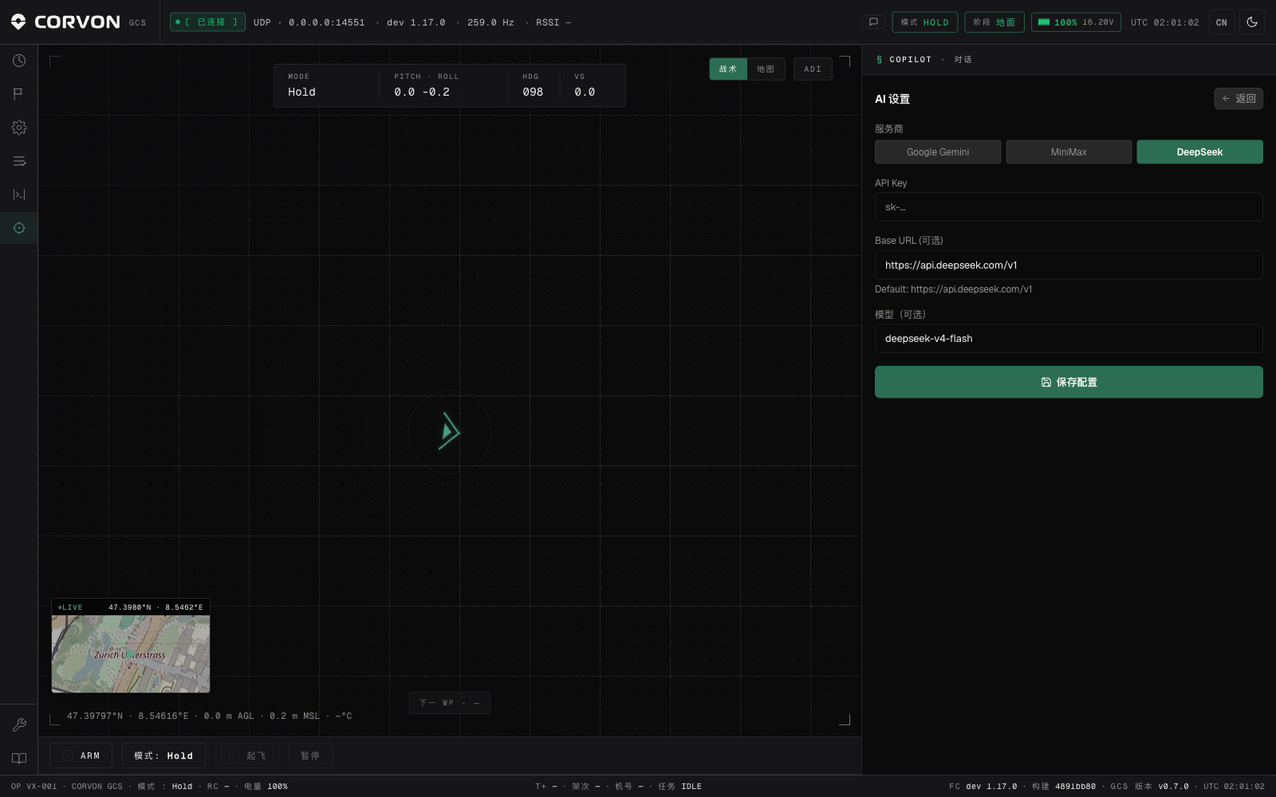This screenshot has height=797, width=1276.
Task: Toggle dark mode moon icon
Action: tap(1252, 22)
